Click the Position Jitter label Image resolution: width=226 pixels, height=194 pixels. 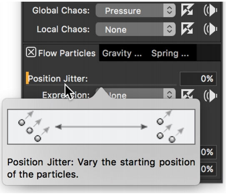click(x=58, y=78)
